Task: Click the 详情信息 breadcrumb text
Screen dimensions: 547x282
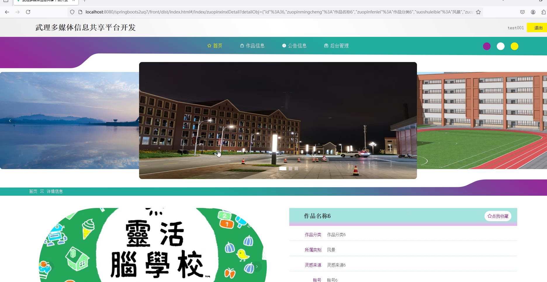Action: coord(55,191)
